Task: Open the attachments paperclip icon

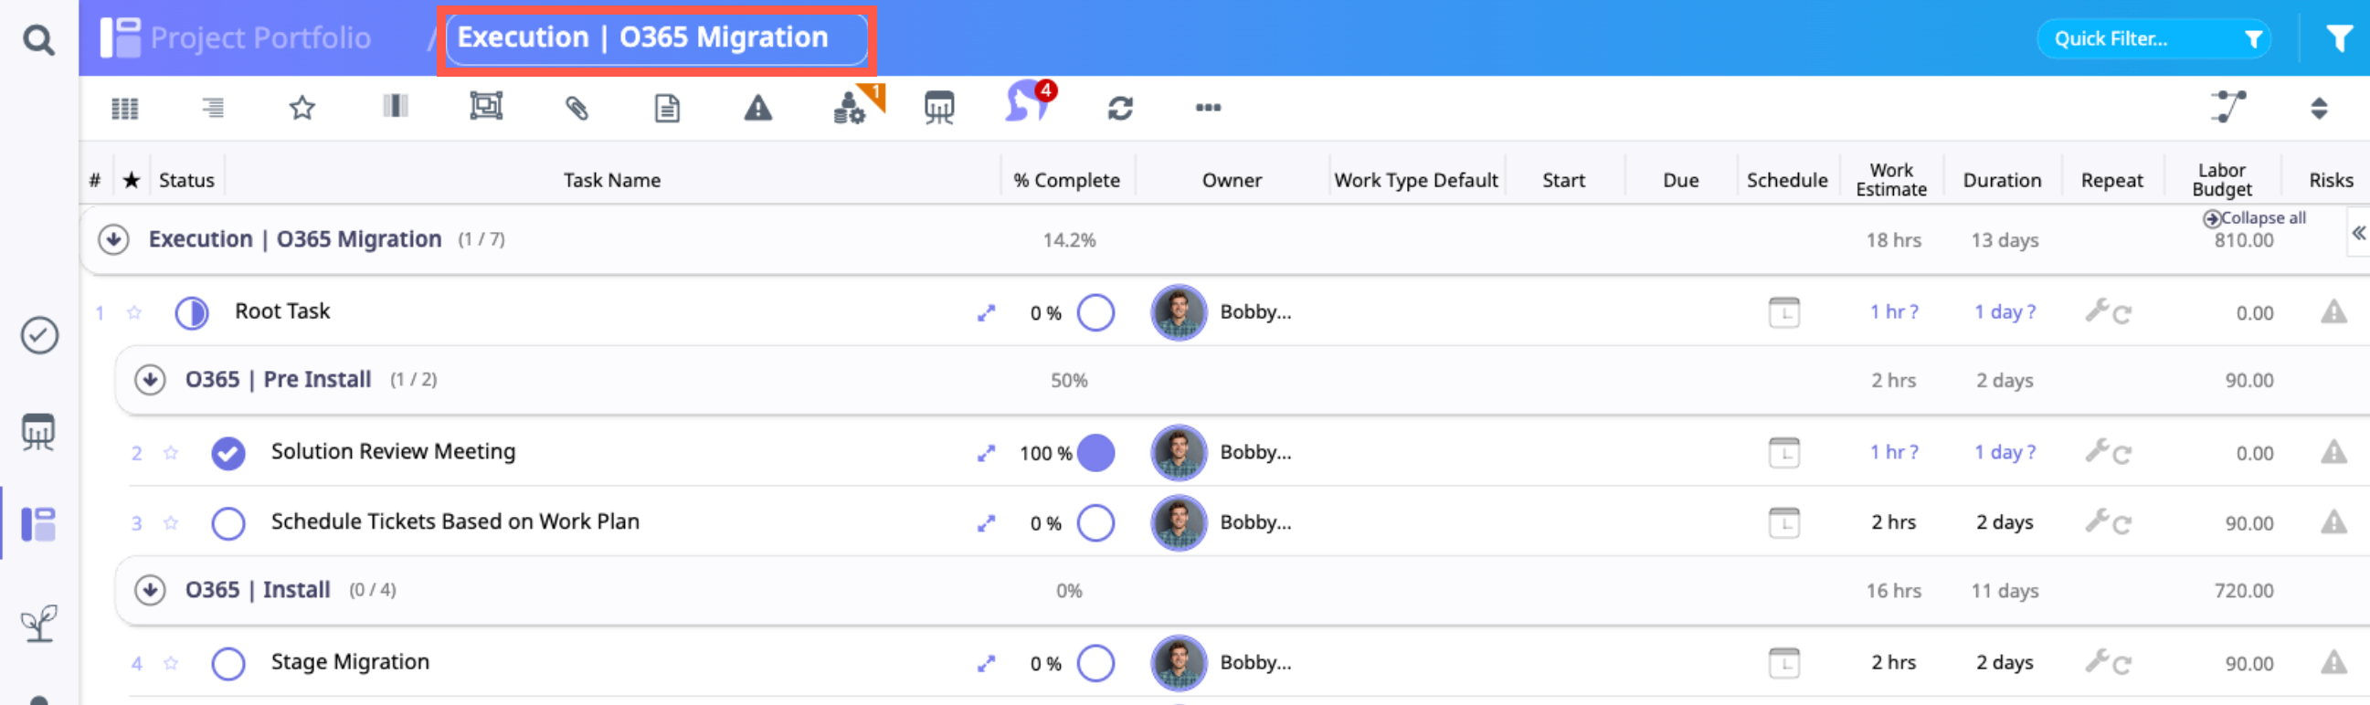Action: coord(576,109)
